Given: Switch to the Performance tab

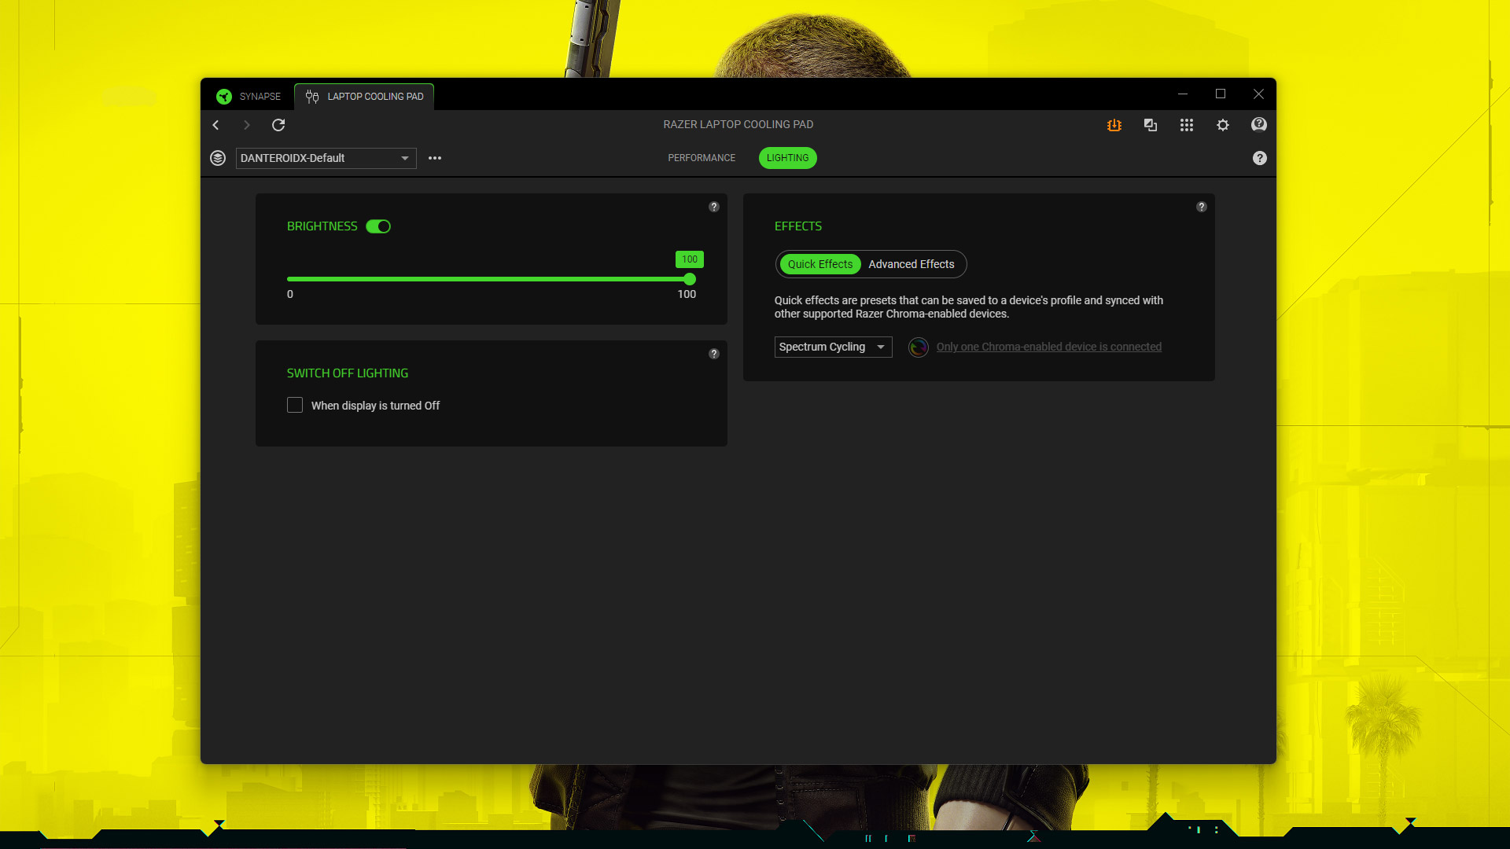Looking at the screenshot, I should 702,158.
